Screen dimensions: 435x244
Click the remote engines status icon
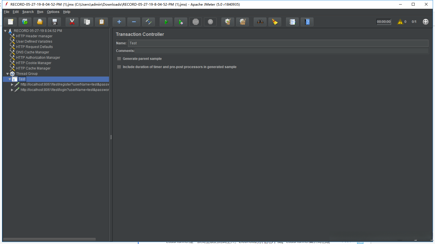pyautogui.click(x=426, y=22)
